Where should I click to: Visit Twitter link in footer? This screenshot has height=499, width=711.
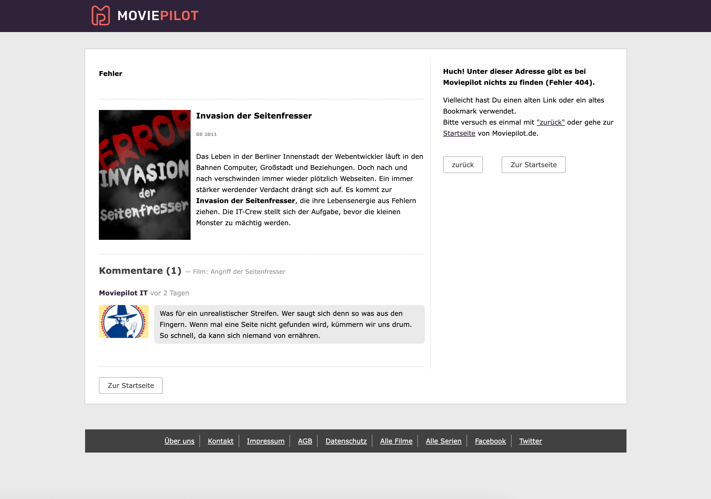[530, 441]
